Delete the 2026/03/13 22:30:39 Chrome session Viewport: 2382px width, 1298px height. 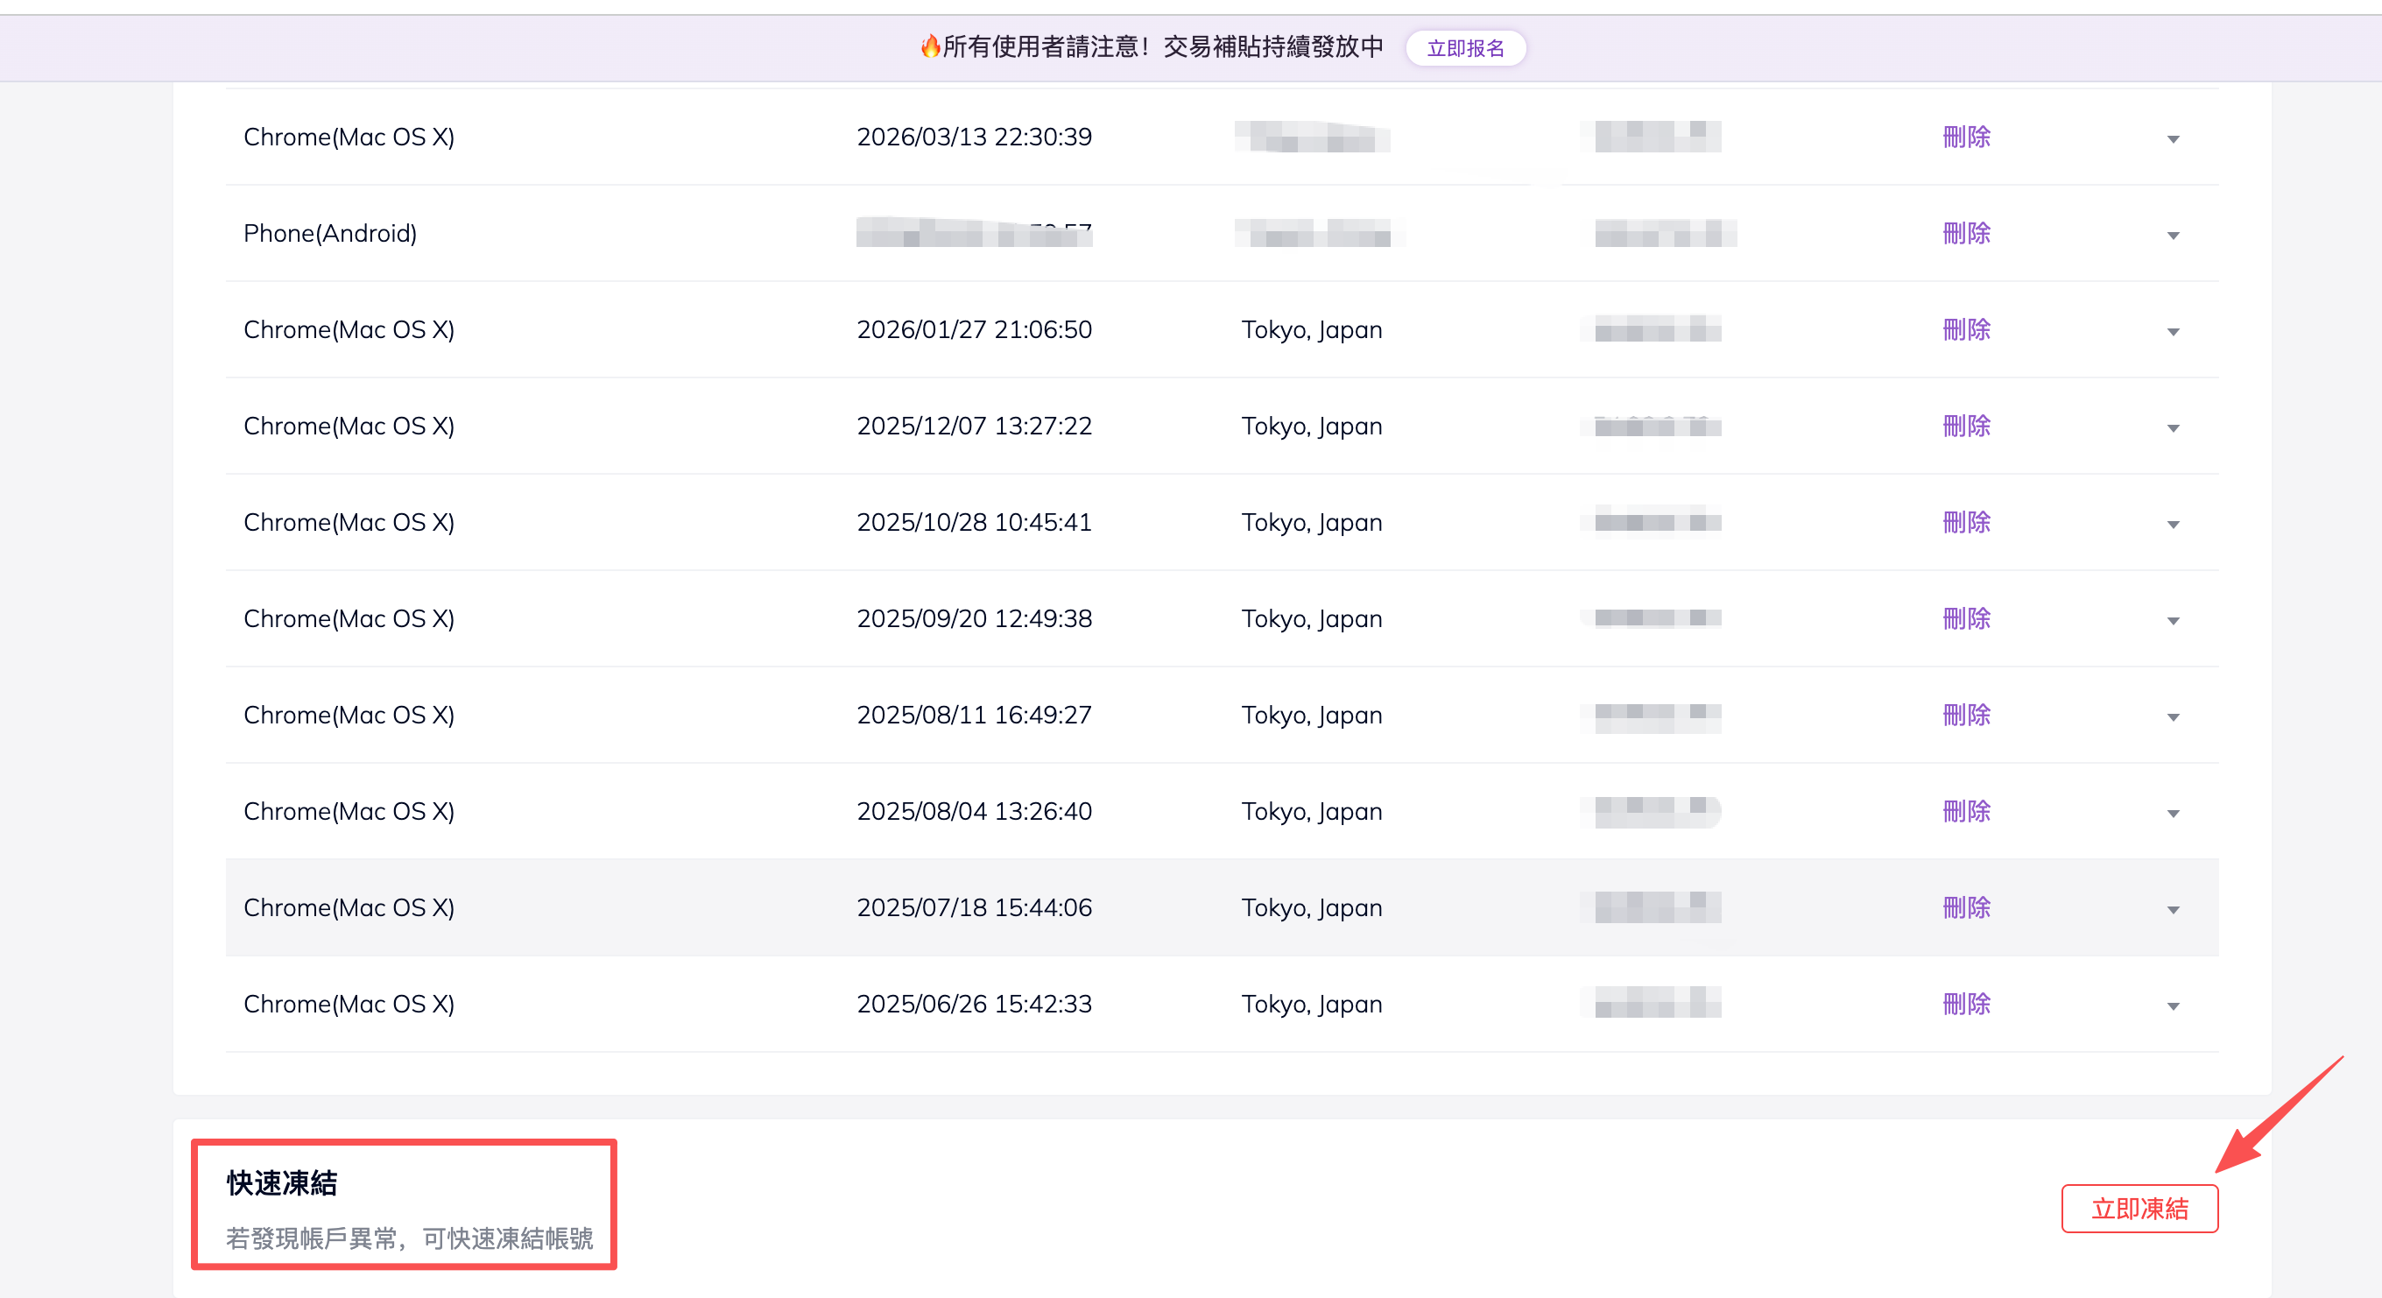(1966, 137)
